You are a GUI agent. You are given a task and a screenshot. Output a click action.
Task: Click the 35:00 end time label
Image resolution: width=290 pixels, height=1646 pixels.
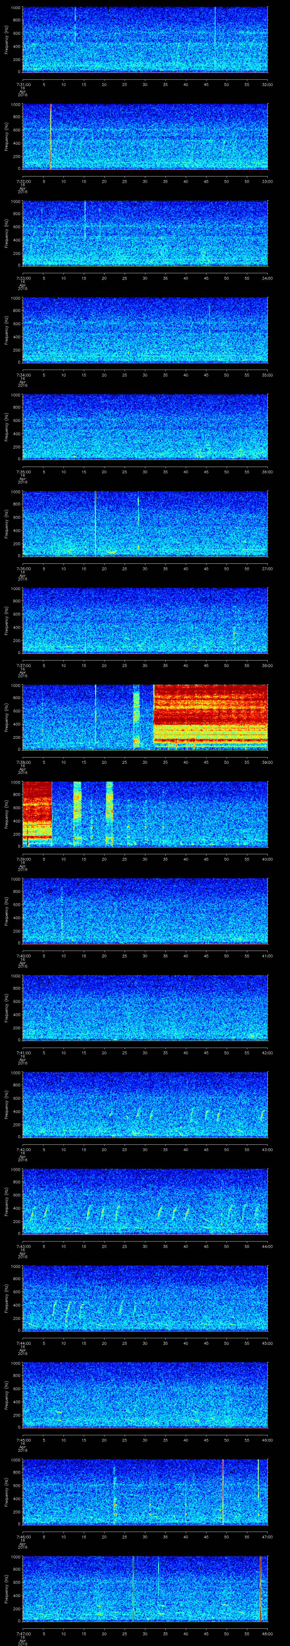click(x=267, y=375)
